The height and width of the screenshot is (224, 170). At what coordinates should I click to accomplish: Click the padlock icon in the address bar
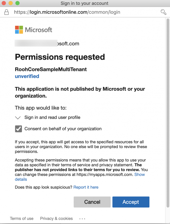[x=6, y=12]
